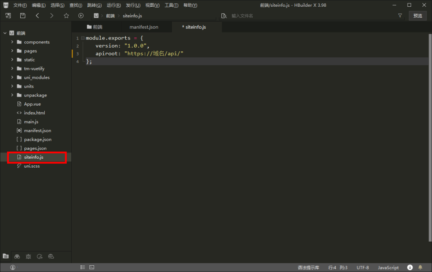Expand the units folder
This screenshot has height=272, width=432.
[x=12, y=86]
